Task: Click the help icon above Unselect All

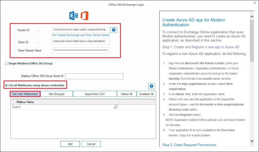Action: 151,86
